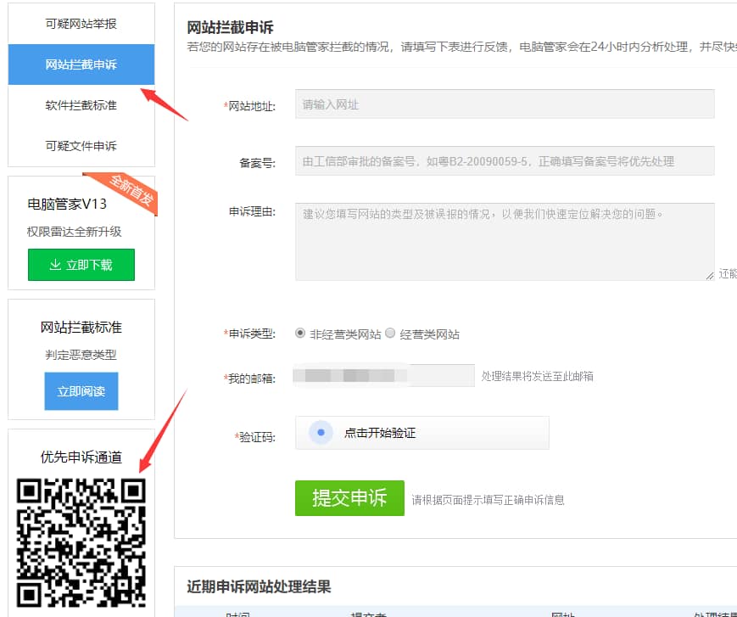Open the 可疑网站举报 sidebar item
The width and height of the screenshot is (737, 617).
[81, 23]
